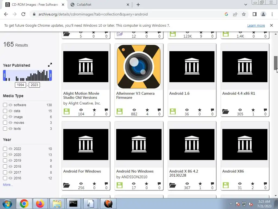Viewport: 278px width, 209px height.
Task: Open the Command Prompt taskbar icon
Action: [x=73, y=204]
